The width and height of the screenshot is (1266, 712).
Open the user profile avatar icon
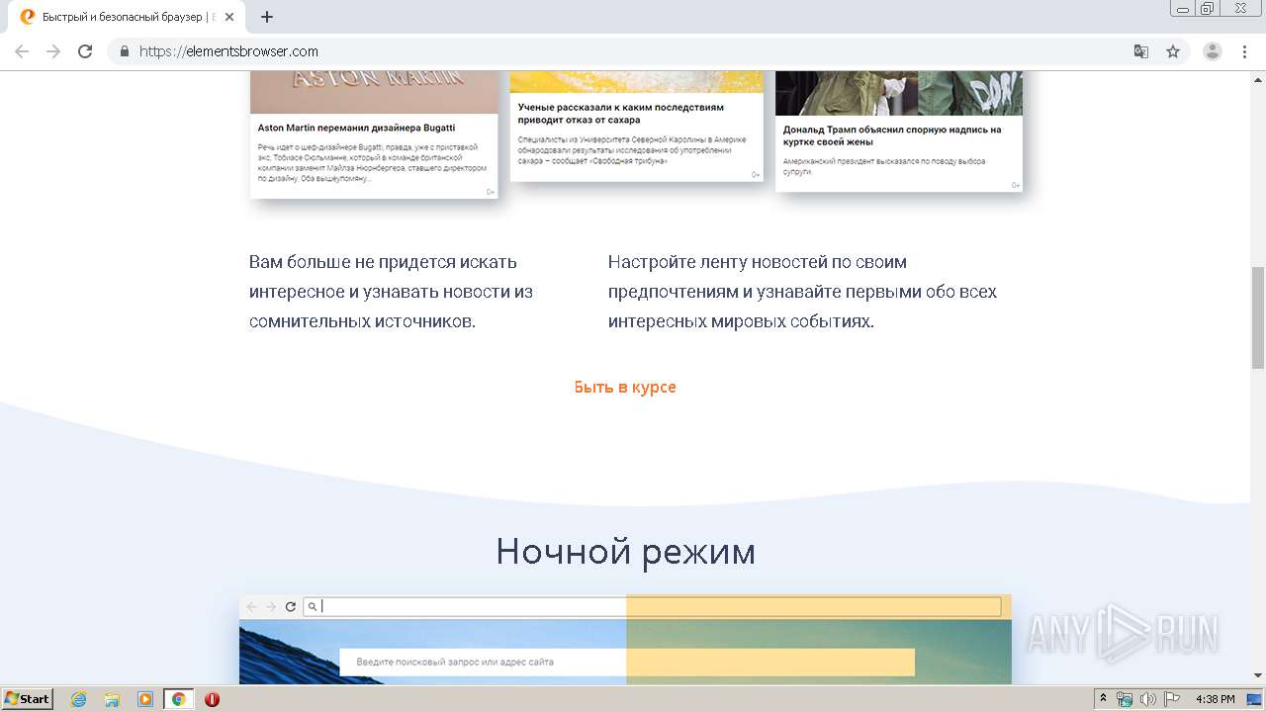[1213, 51]
